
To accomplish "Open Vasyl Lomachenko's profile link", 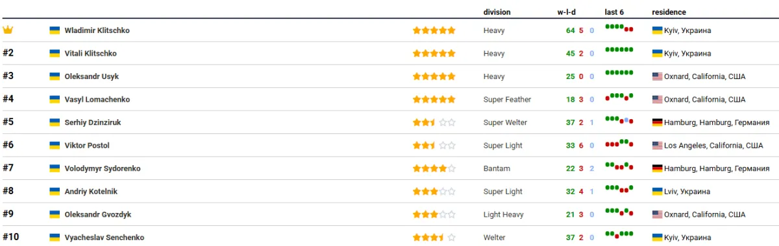I will 97,100.
